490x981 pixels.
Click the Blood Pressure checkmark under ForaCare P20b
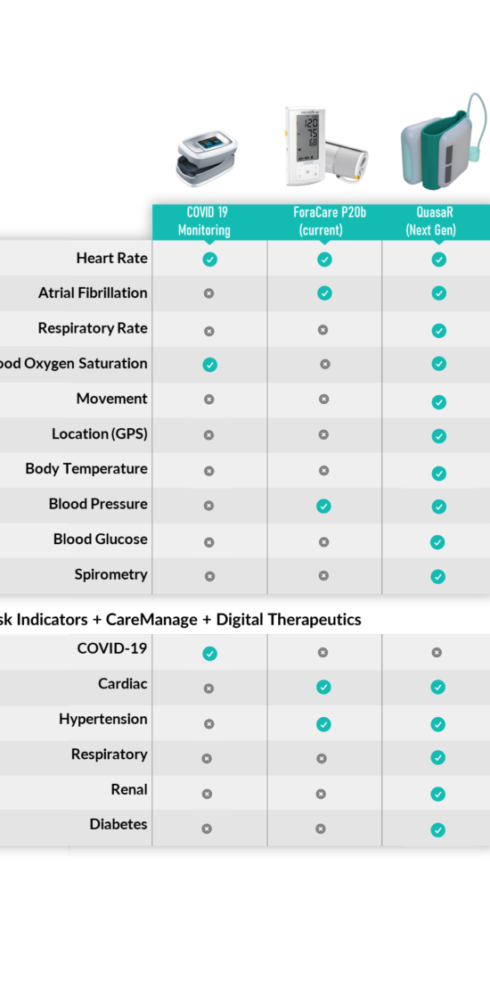[x=323, y=506]
